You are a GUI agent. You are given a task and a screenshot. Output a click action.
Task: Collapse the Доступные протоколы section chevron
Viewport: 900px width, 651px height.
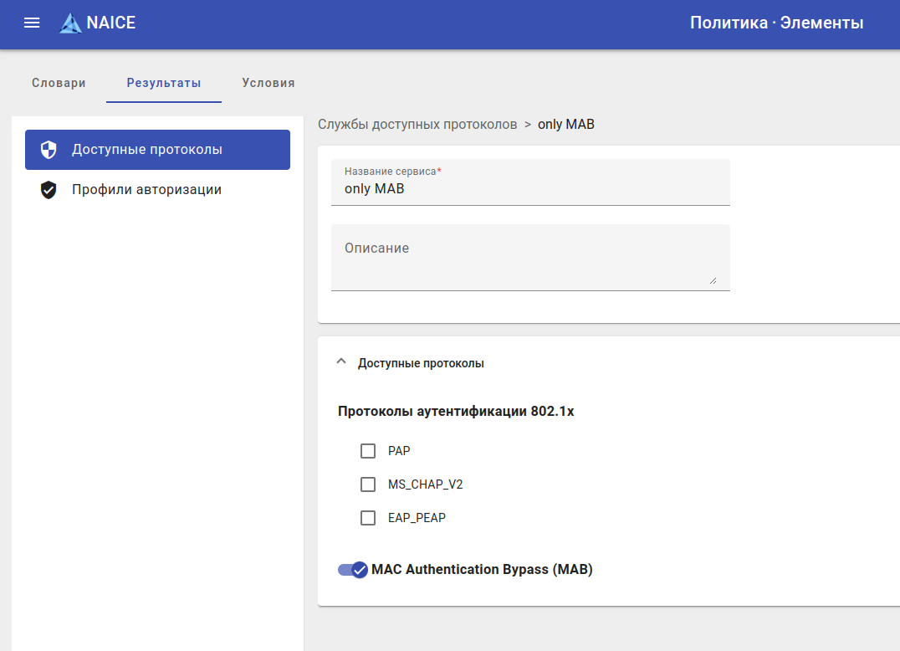click(x=340, y=362)
